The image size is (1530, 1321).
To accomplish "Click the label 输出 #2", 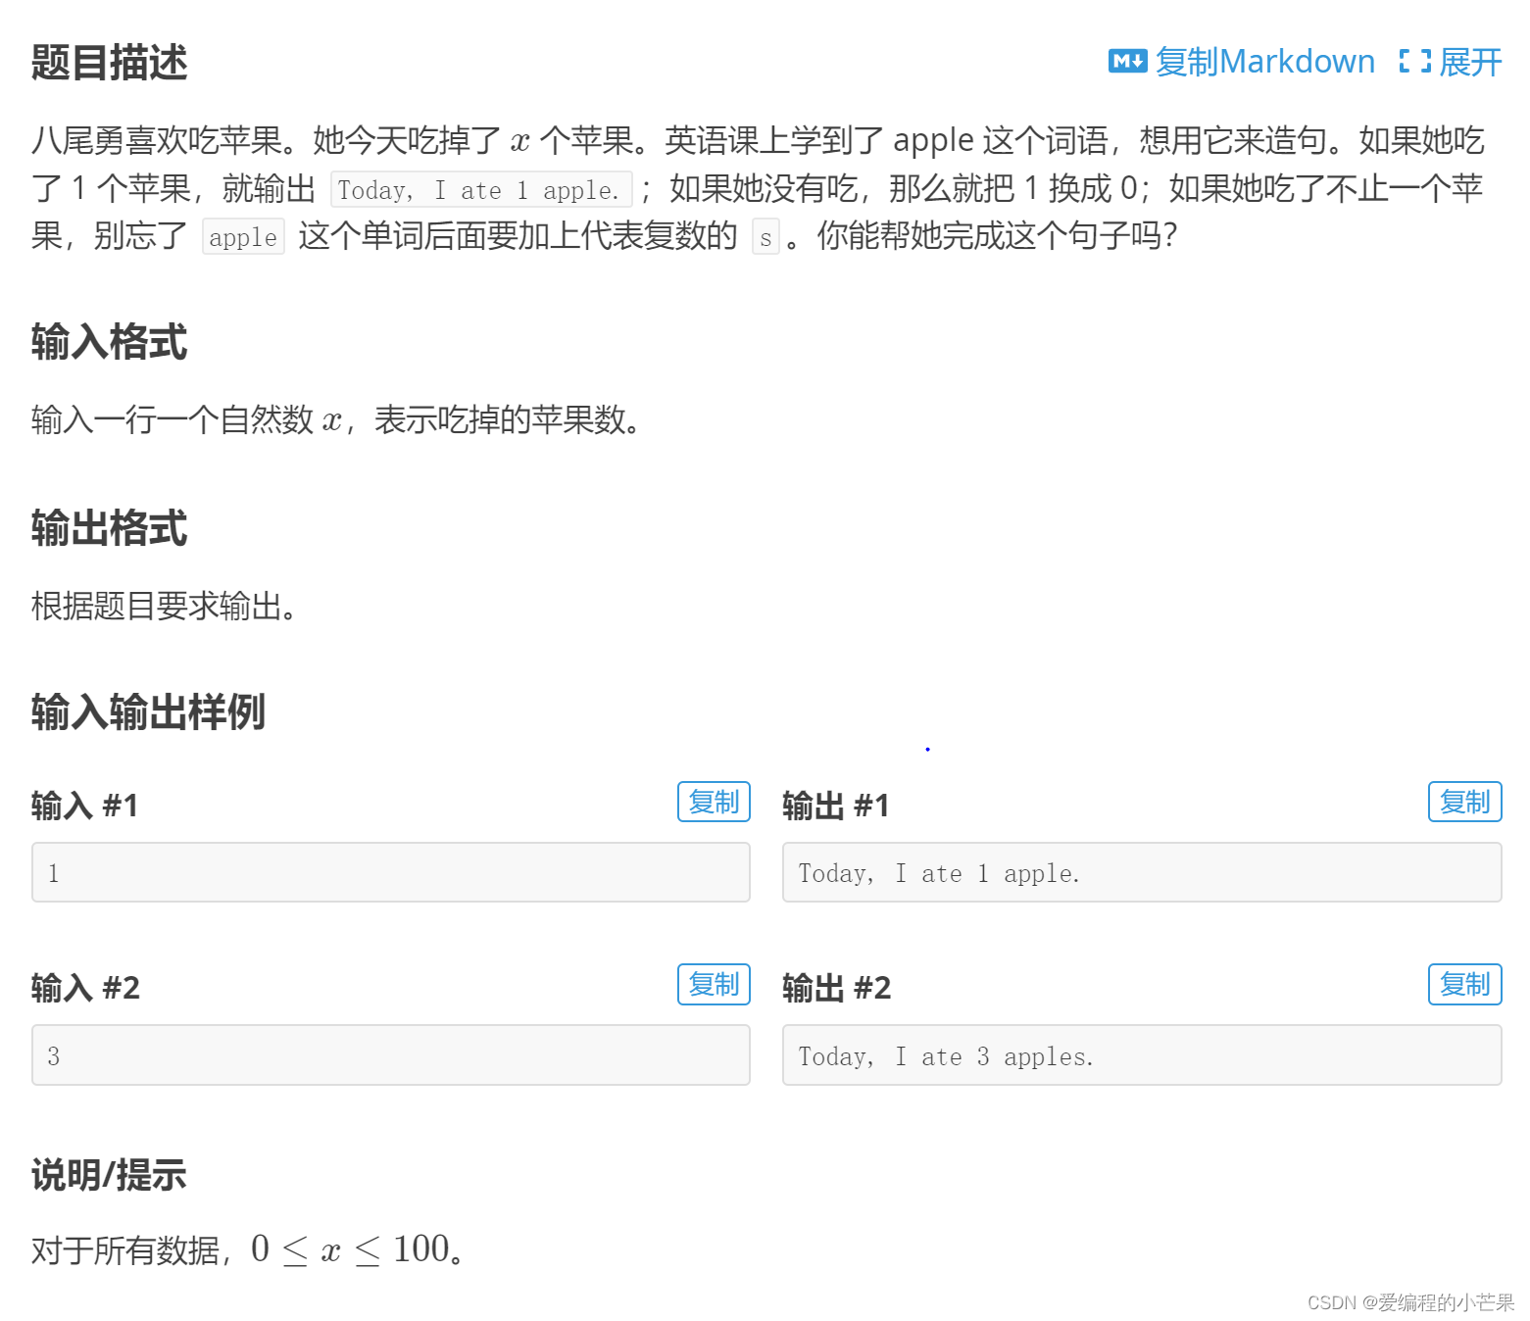I will 837,988.
